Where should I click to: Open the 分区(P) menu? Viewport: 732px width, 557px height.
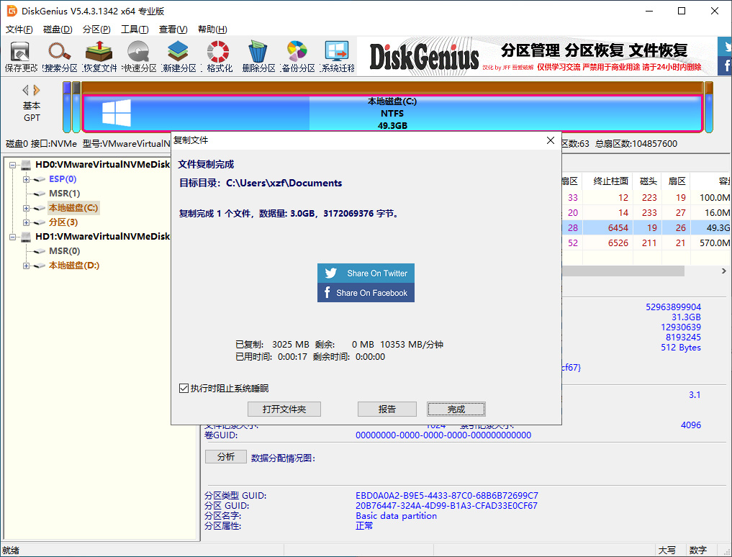pyautogui.click(x=96, y=30)
